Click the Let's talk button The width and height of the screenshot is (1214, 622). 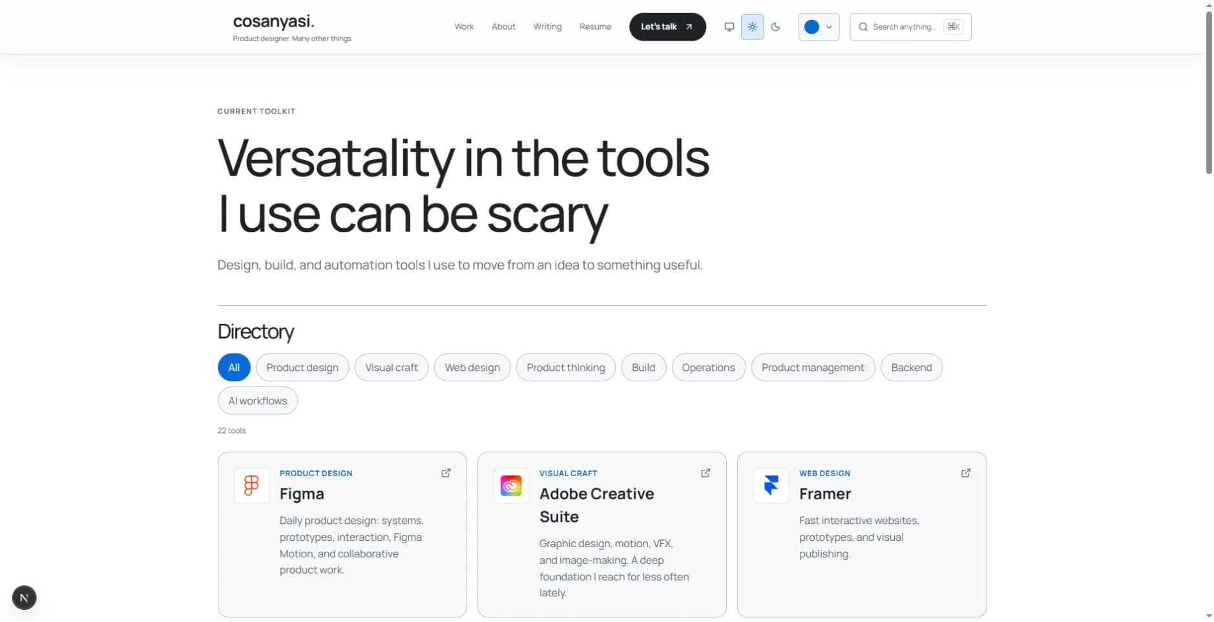coord(667,27)
